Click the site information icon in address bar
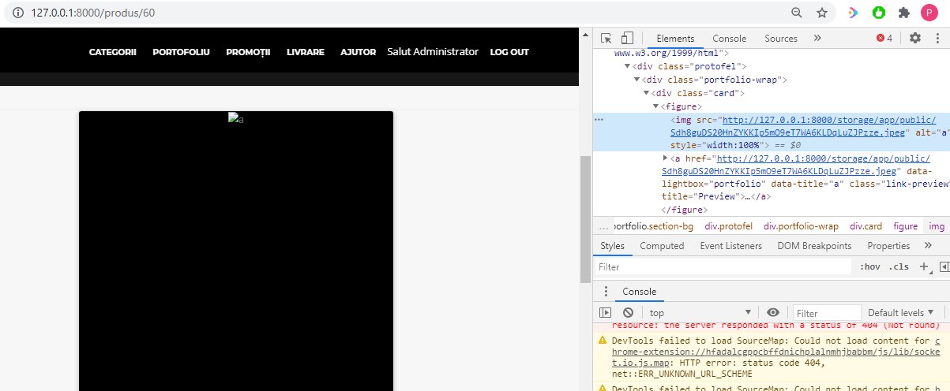The height and width of the screenshot is (391, 950). 17,13
